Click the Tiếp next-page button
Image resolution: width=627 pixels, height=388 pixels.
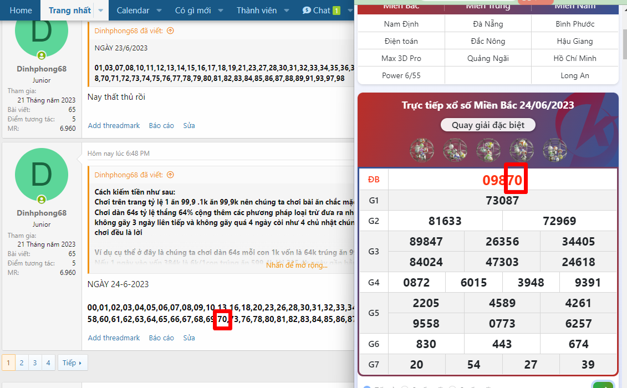(x=73, y=363)
